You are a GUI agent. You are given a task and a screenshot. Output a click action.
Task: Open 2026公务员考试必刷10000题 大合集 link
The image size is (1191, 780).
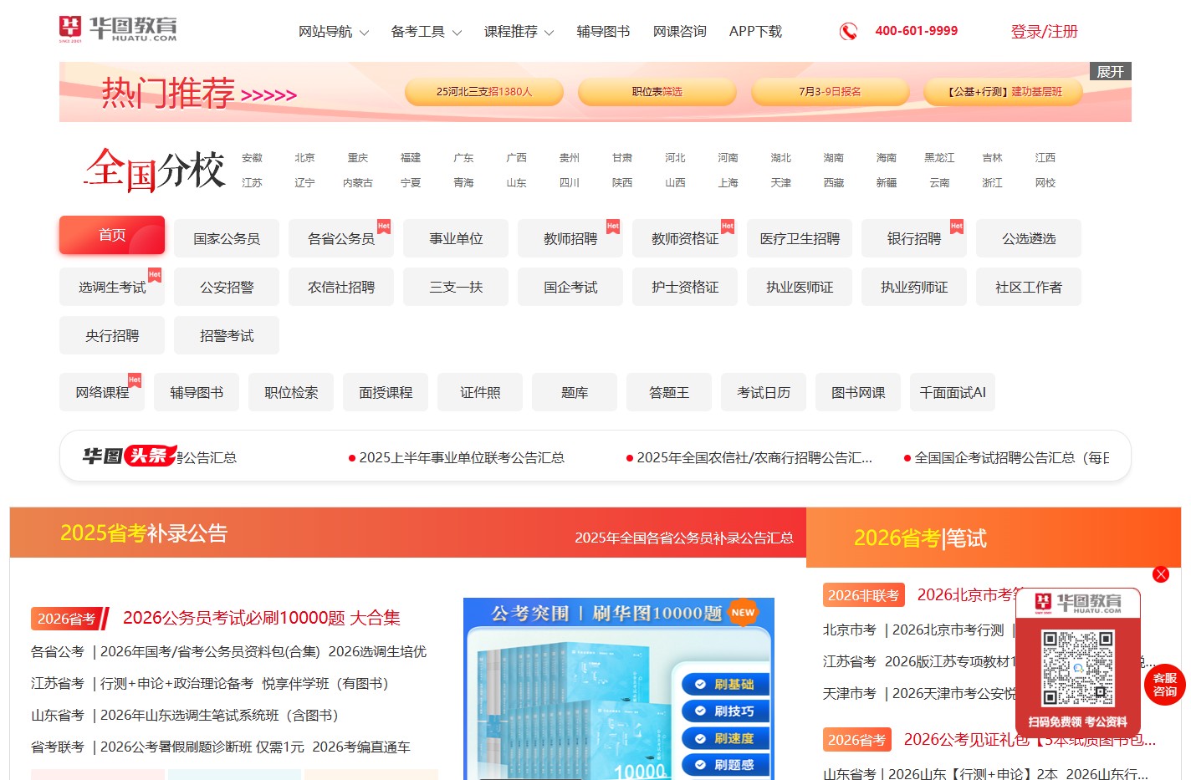pos(262,618)
